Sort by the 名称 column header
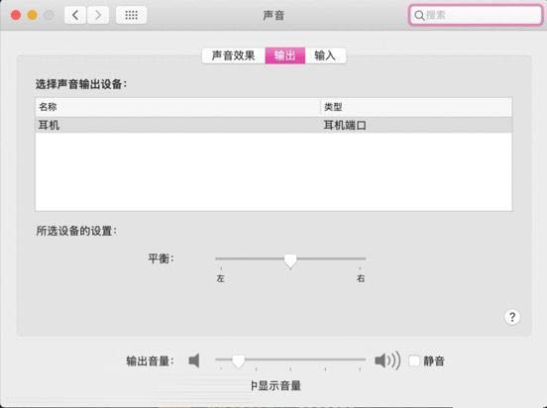Screen dimensions: 547x408 coord(177,107)
